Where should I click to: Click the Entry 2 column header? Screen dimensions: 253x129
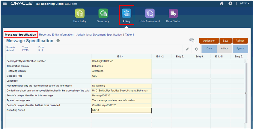point(161,57)
